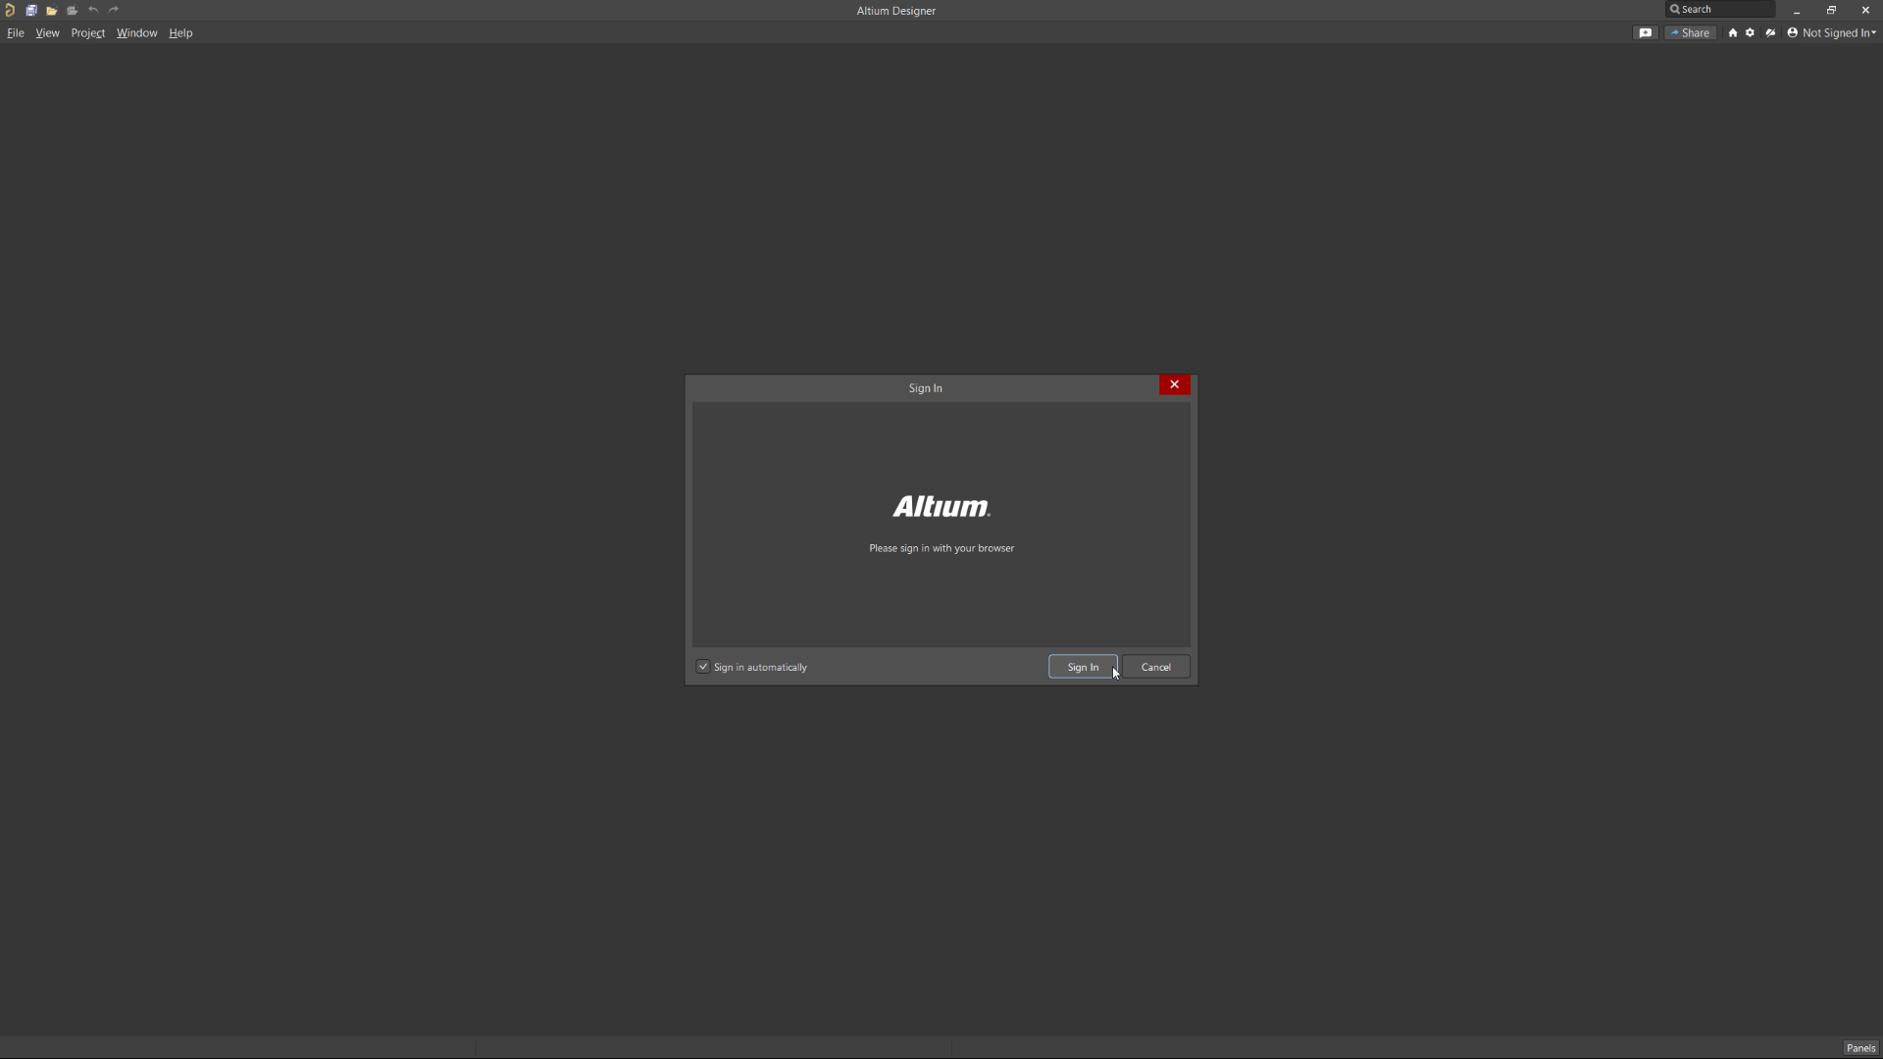Redo the last action
This screenshot has height=1059, width=1883.
[x=114, y=10]
